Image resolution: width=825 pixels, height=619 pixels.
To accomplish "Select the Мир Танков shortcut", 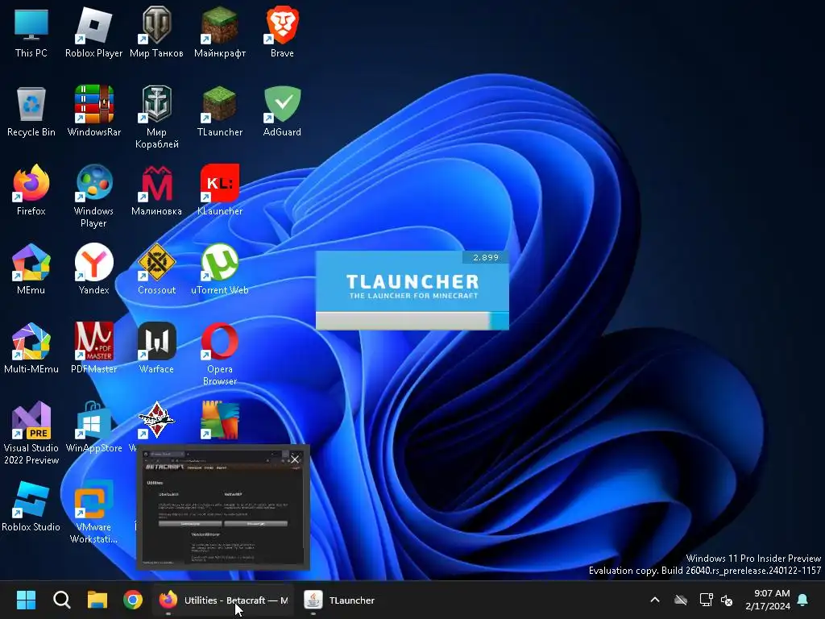I will pyautogui.click(x=156, y=32).
